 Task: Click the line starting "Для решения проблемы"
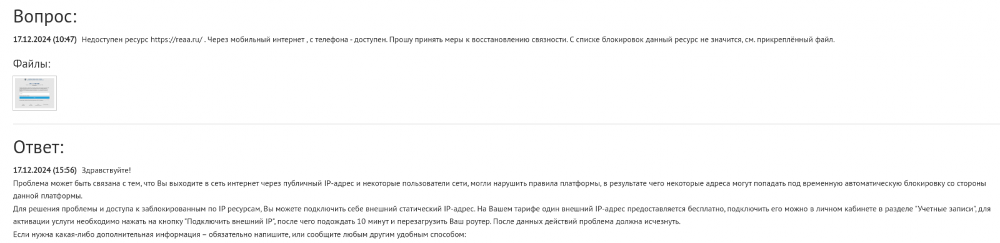pos(501,209)
